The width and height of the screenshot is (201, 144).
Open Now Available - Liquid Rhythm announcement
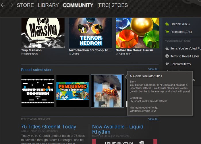click(x=118, y=129)
